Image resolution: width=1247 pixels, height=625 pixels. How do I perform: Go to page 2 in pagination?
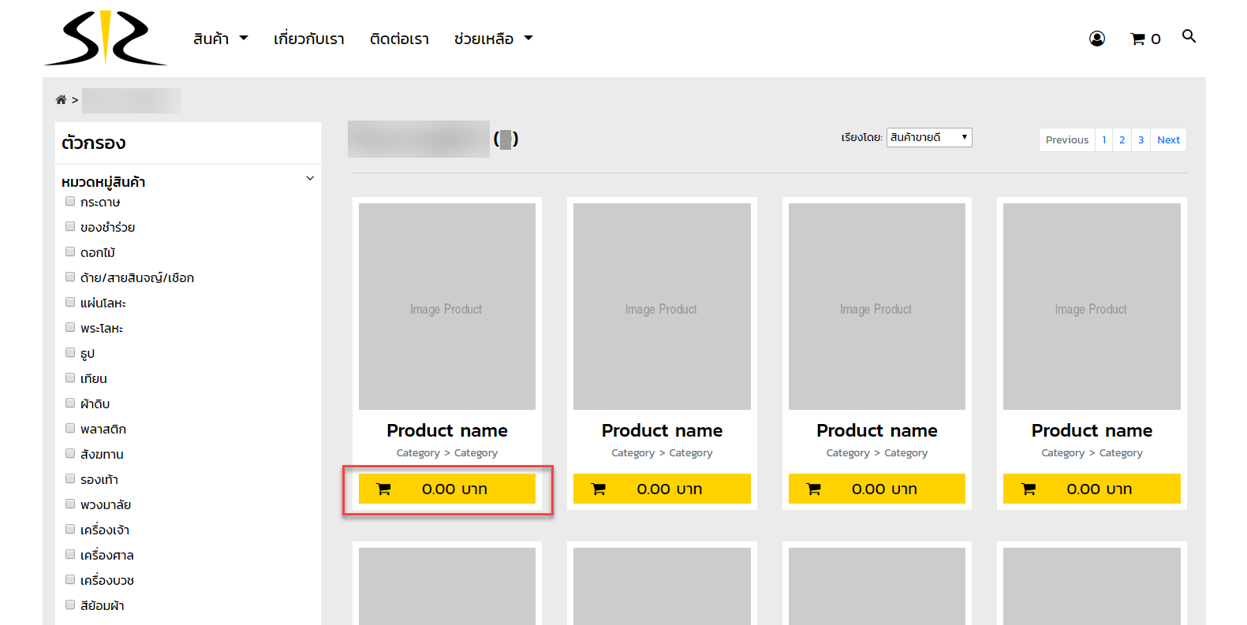(x=1122, y=140)
